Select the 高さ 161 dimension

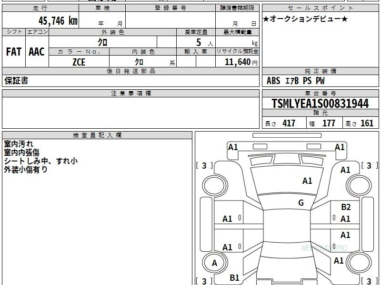(359, 123)
